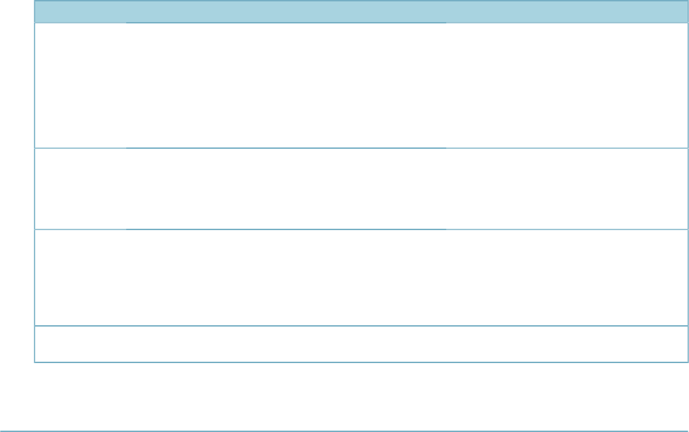Screen dimensions: 689x432
Task: Click the blank area below the table
Action: point(345,396)
